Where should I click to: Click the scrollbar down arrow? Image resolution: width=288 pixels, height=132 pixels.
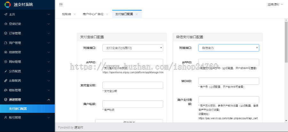tap(286, 120)
